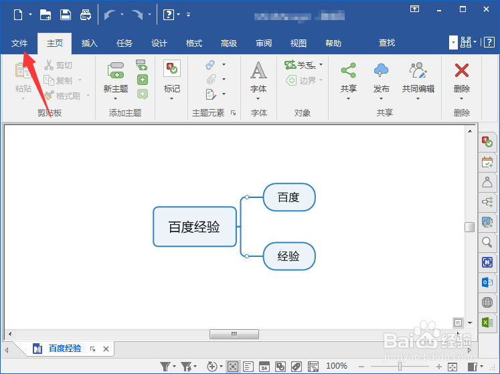Click the hyperlink chain icon

(x=210, y=65)
